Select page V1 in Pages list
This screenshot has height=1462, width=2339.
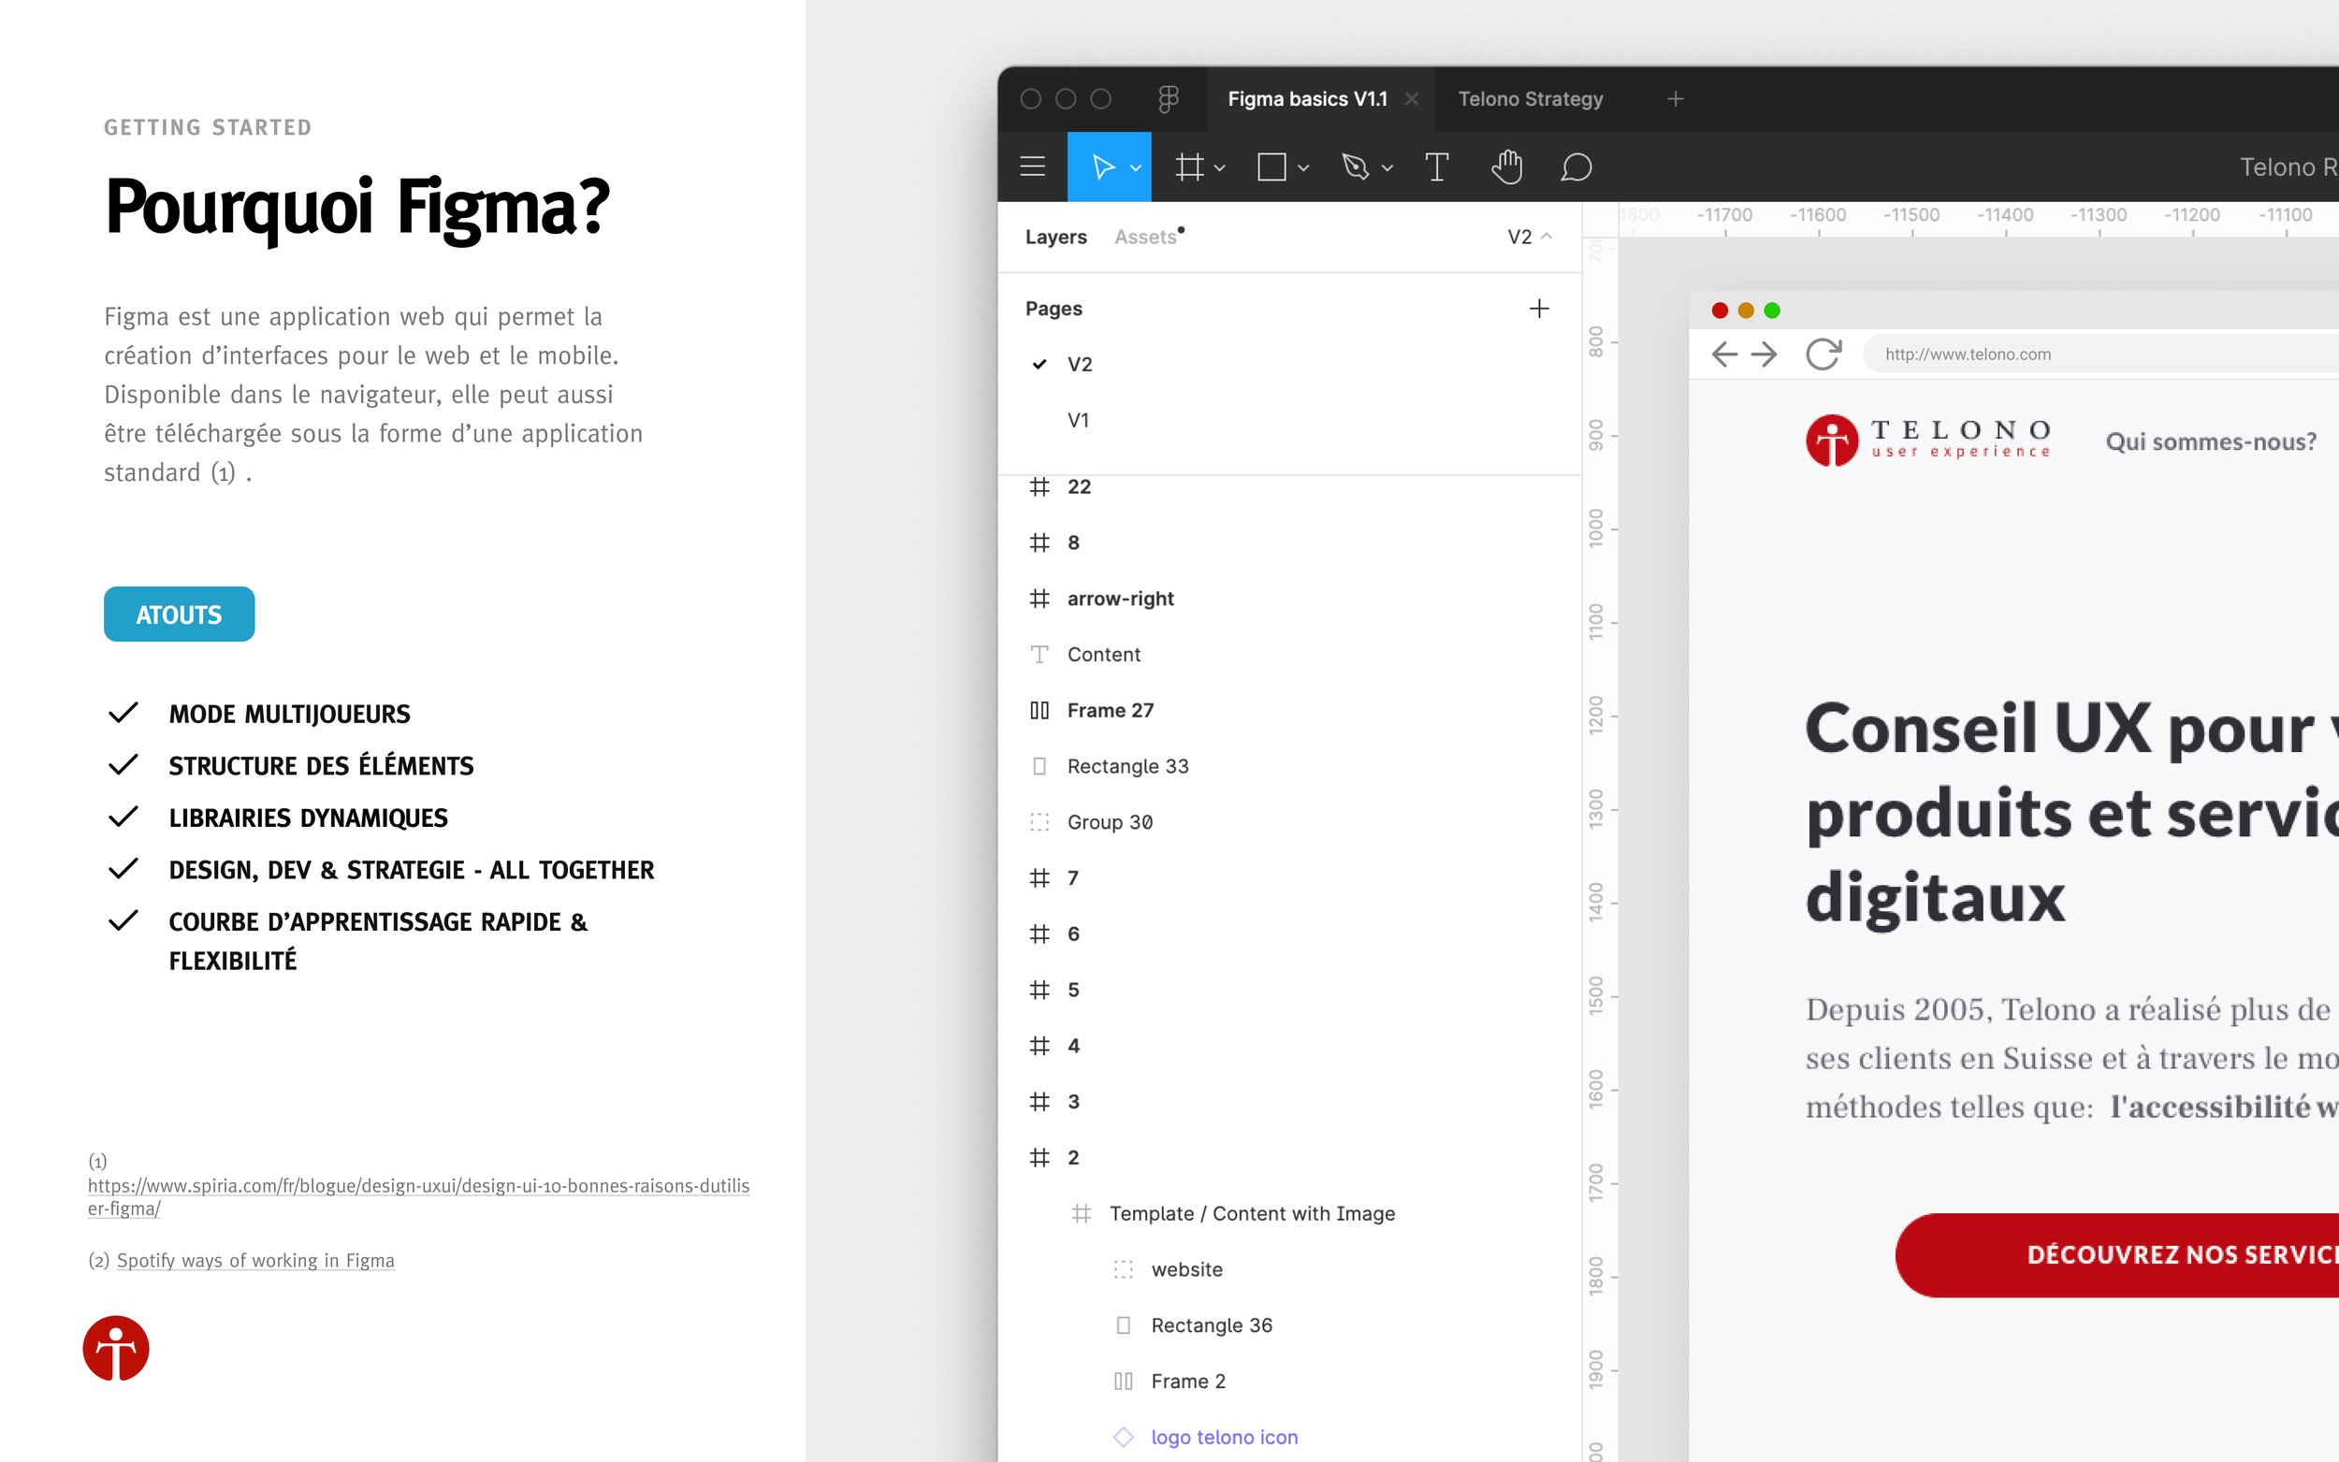tap(1289, 421)
